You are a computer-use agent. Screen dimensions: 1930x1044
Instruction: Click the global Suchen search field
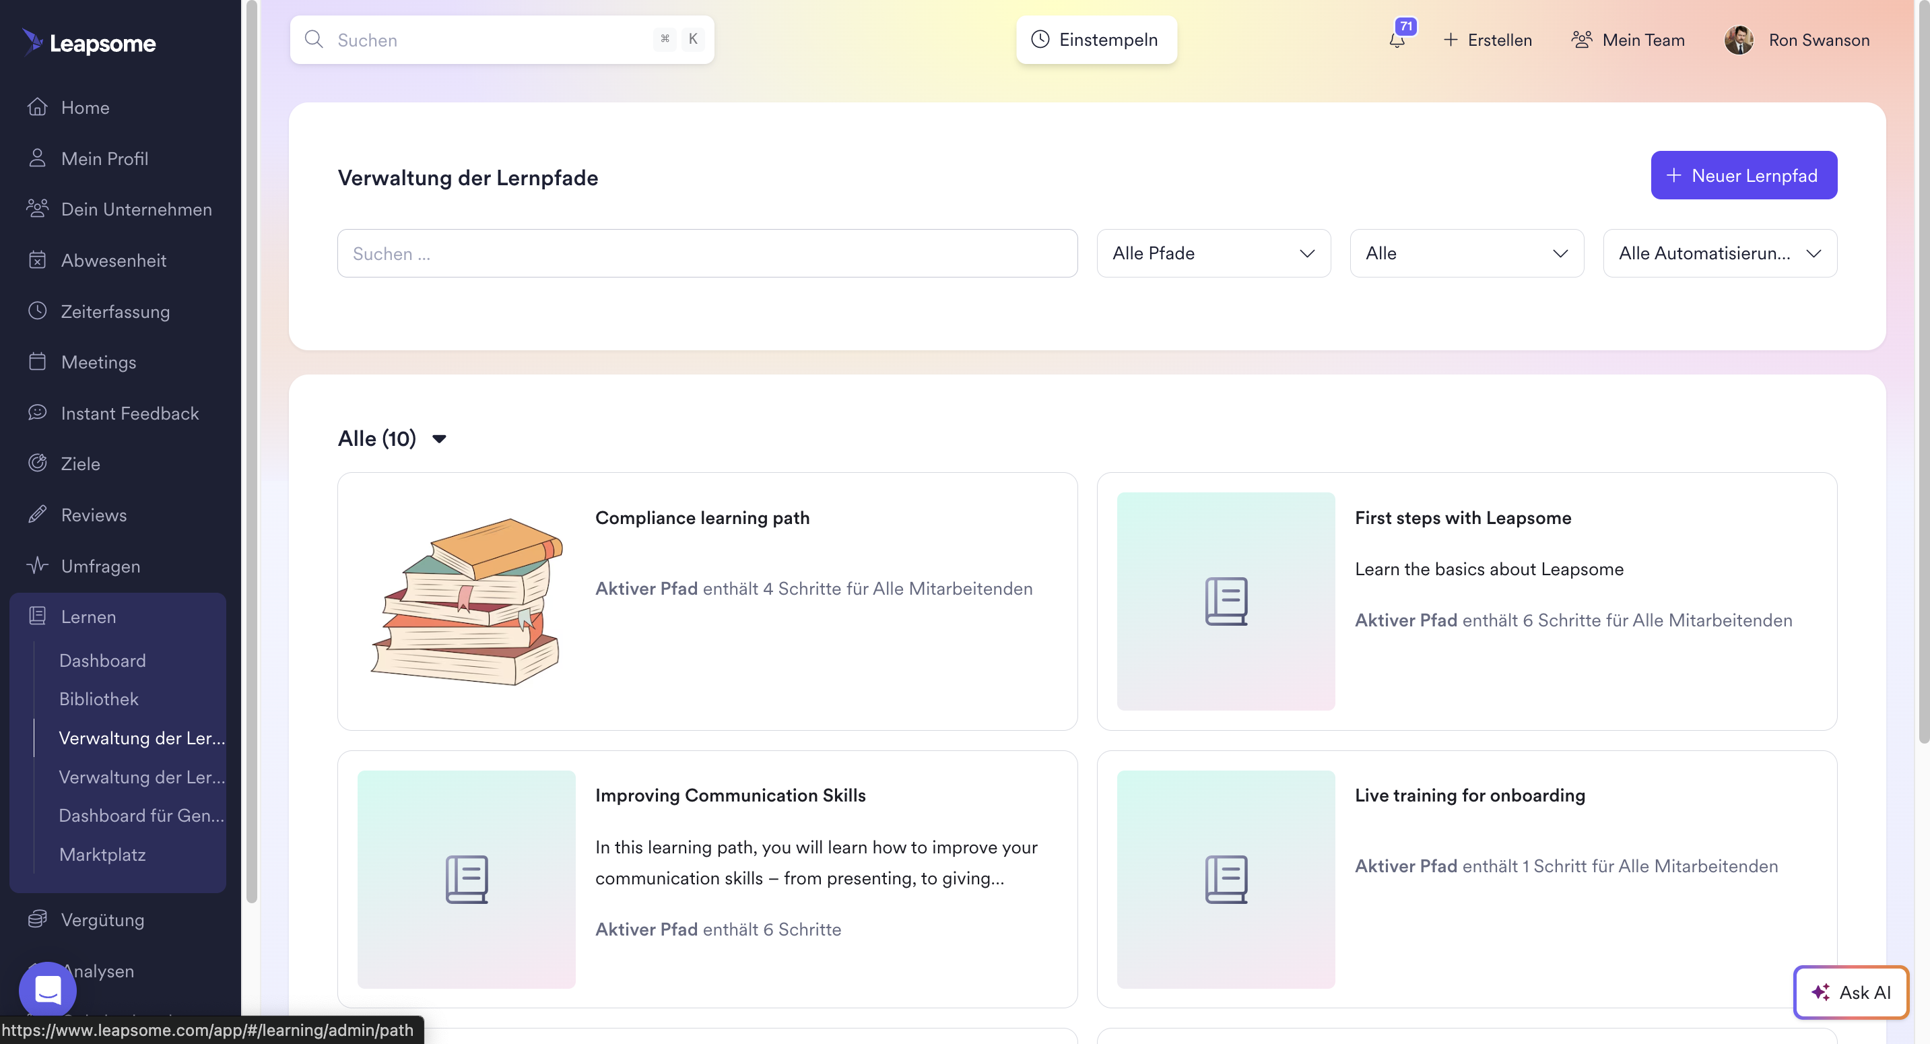click(502, 40)
